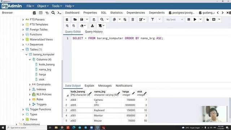Click the Save Data Changes icon

[94, 19]
